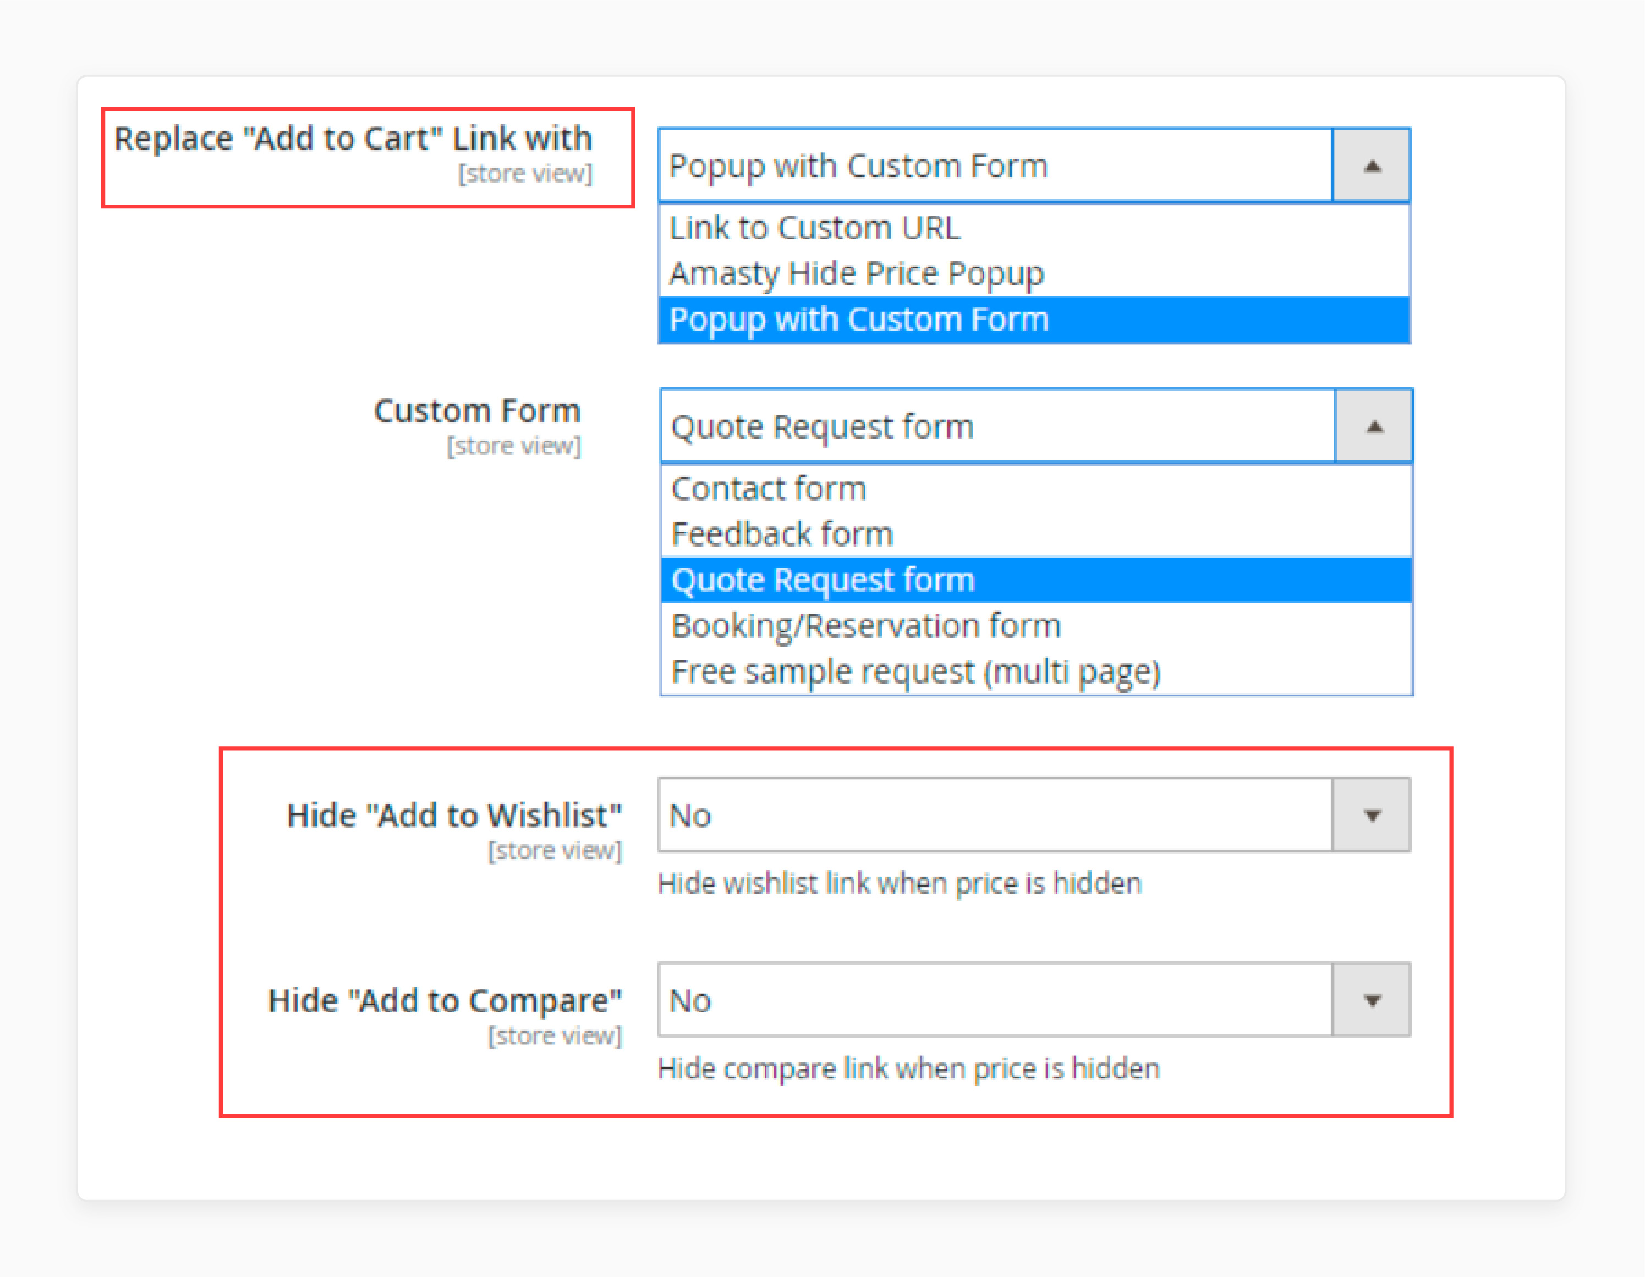Click the Replace "Add to Cart" Link with label

coord(353,139)
